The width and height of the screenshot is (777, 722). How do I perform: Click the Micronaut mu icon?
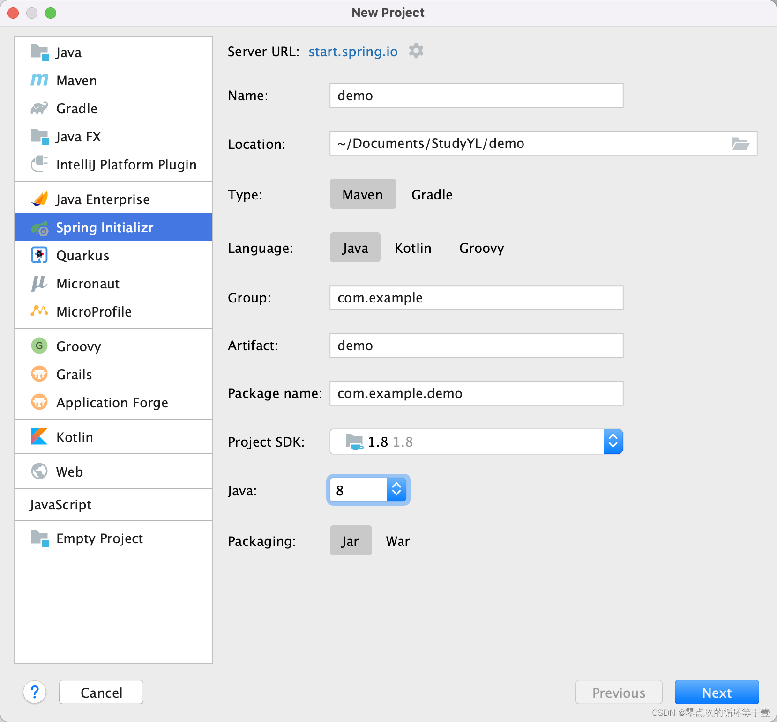pyautogui.click(x=40, y=283)
